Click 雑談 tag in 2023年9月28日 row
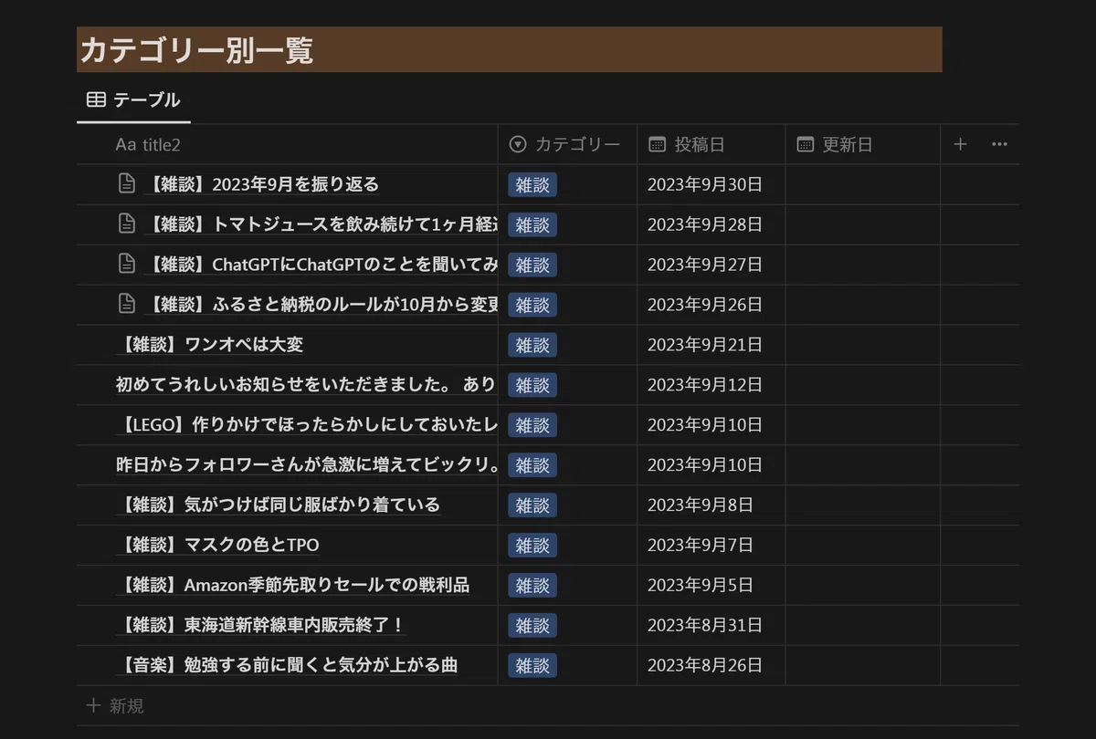Viewport: 1096px width, 739px height. (532, 225)
